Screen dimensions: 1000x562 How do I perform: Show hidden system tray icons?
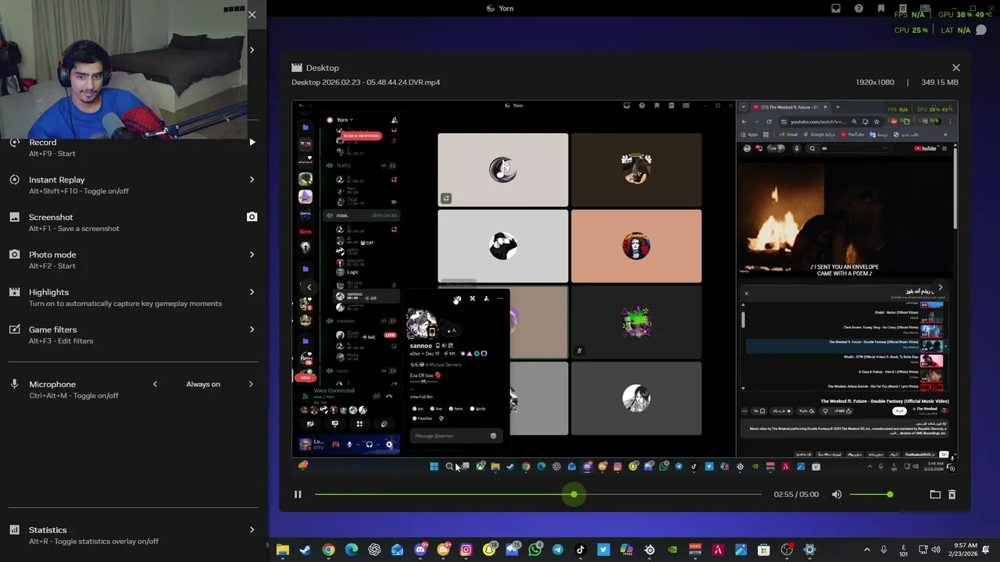(867, 550)
